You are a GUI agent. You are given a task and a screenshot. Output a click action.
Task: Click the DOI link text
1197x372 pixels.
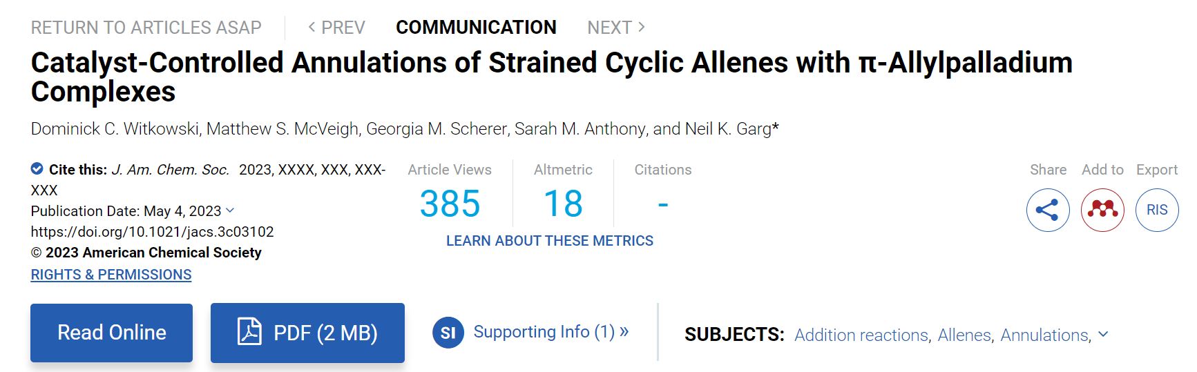(x=153, y=232)
